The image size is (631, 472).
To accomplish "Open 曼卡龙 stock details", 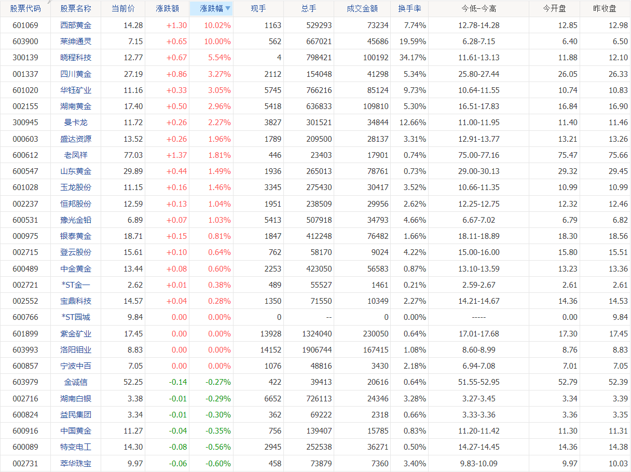I will click(x=76, y=123).
